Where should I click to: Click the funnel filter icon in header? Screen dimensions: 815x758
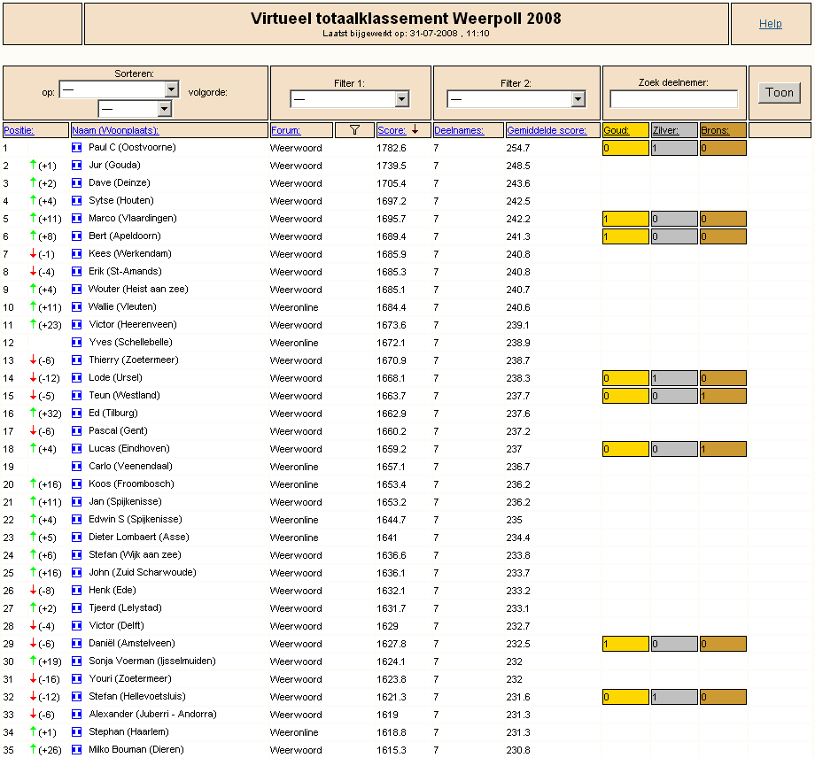click(x=354, y=130)
